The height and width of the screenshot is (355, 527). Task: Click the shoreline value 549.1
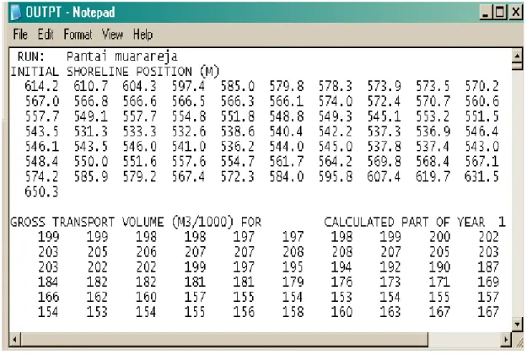(91, 116)
